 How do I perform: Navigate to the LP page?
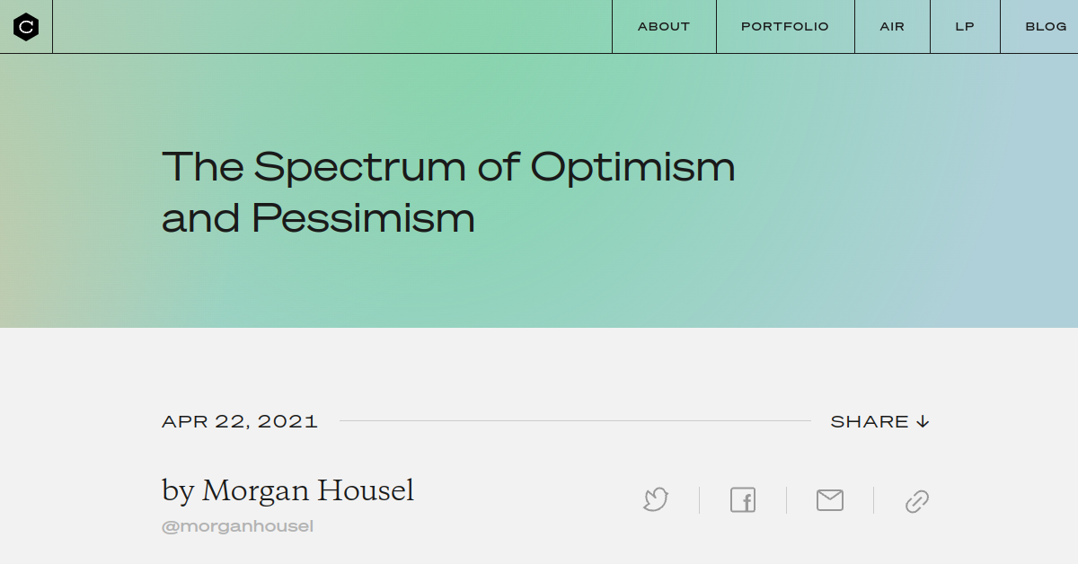964,26
